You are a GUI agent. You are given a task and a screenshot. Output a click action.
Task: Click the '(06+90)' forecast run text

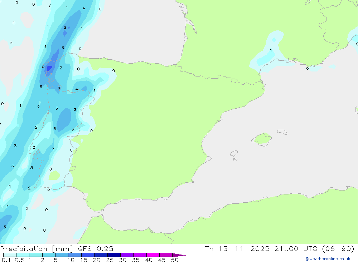tap(338, 248)
